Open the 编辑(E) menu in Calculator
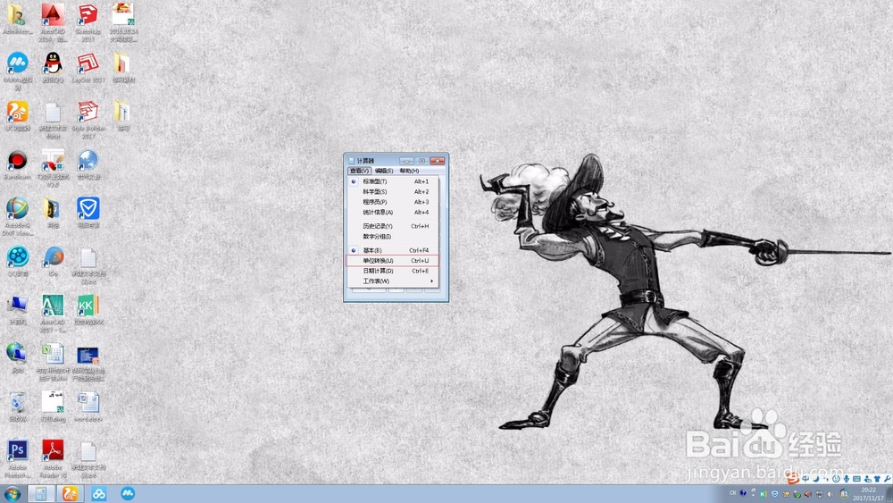Viewport: 893px width, 503px height. click(x=384, y=171)
